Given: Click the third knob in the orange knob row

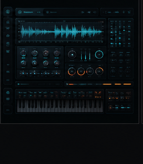Looking at the screenshot, I should 90,71.
